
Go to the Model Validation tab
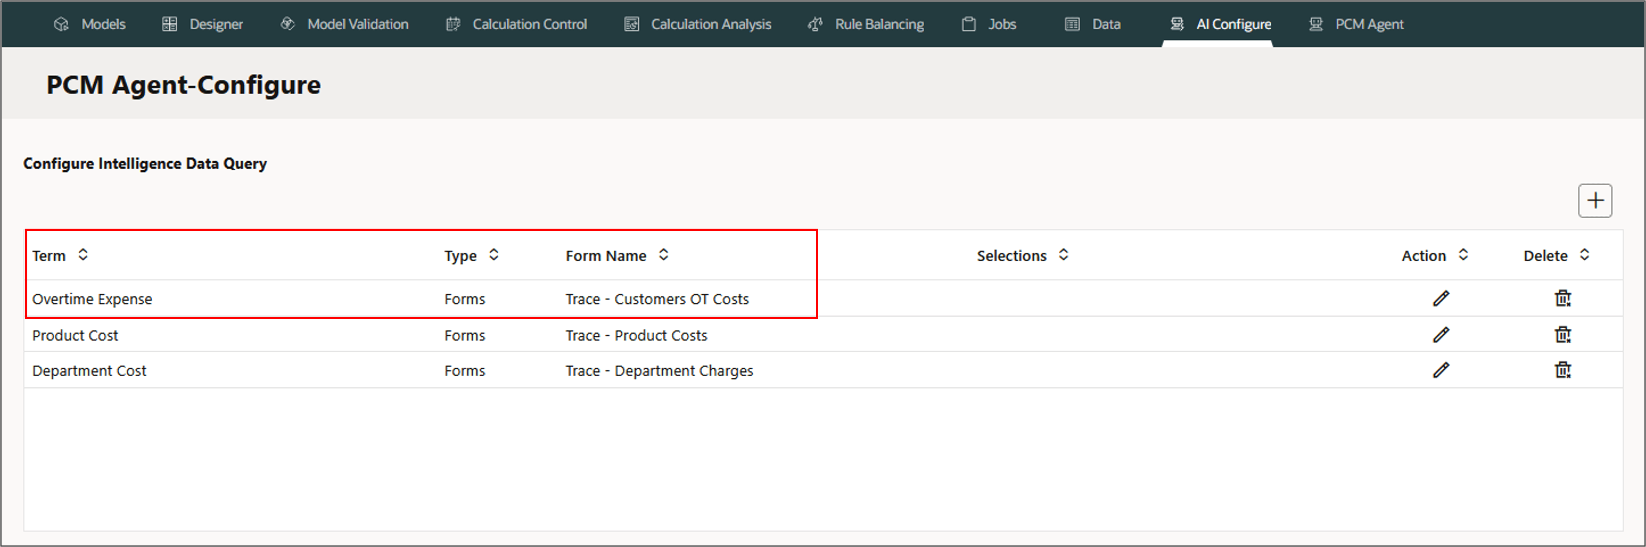(x=356, y=24)
